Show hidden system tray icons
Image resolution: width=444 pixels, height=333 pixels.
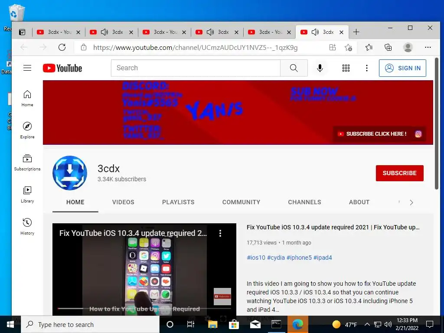(x=367, y=324)
